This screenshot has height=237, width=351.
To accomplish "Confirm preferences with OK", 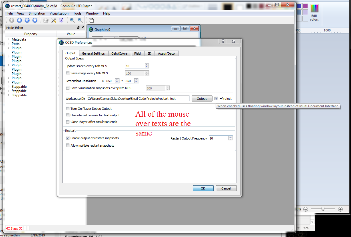I will coord(203,188).
